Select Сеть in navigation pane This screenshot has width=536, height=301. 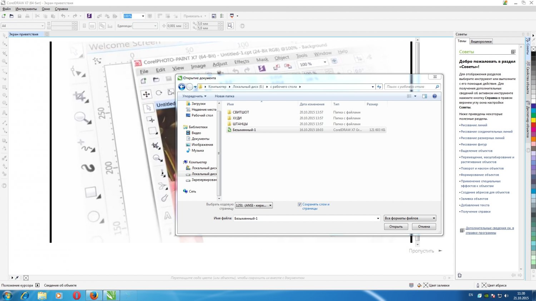[x=192, y=191]
